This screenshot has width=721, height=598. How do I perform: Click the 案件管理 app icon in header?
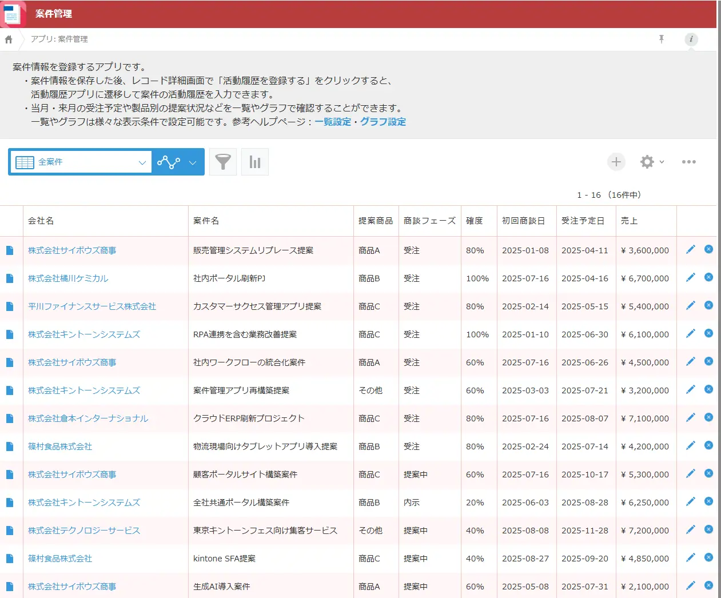tap(13, 14)
